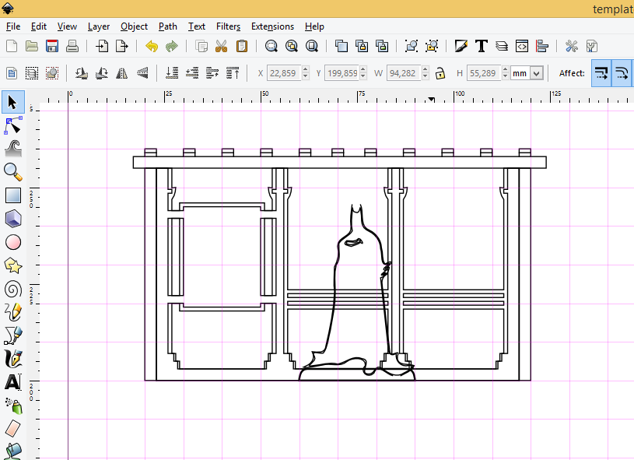
Task: Rotate selection 90° counter-clockwise
Action: pyautogui.click(x=81, y=73)
